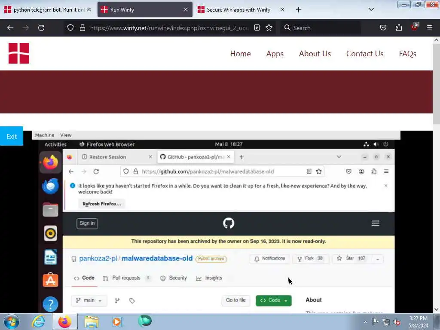
Task: Expand the main branch selector
Action: click(89, 300)
